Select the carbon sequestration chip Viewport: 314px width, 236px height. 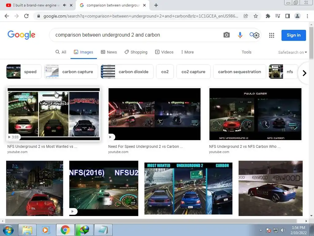tap(239, 72)
